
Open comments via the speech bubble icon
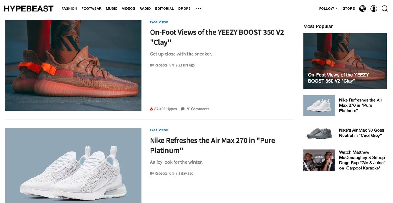[182, 109]
